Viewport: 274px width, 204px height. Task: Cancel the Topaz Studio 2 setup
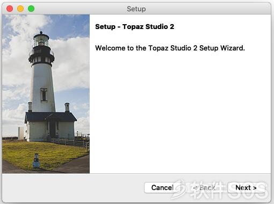point(162,188)
